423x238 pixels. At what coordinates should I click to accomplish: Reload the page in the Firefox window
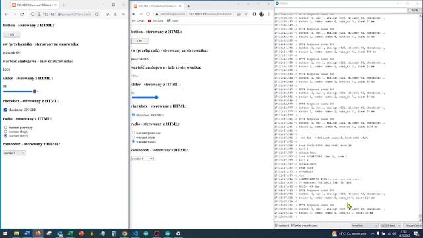click(x=22, y=14)
